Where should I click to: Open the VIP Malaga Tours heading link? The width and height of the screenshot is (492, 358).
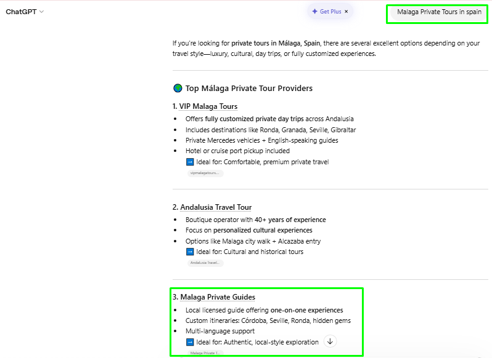(x=208, y=106)
